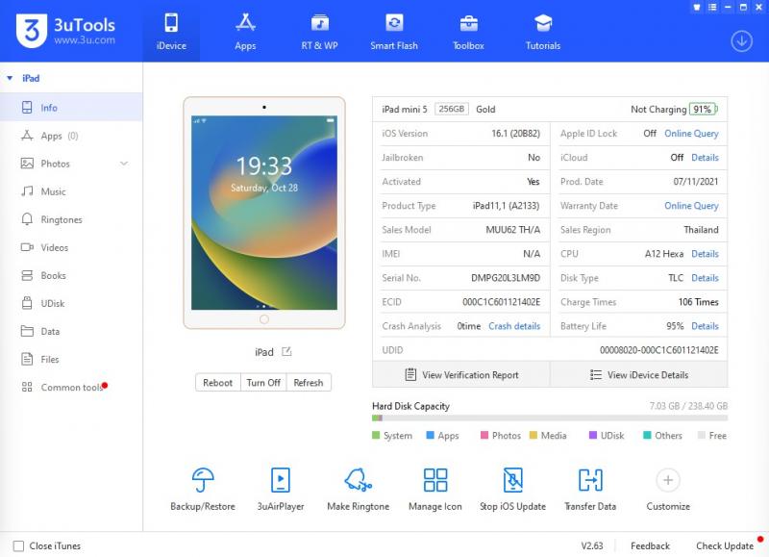Open the iDevice tab
Screen dimensions: 769x557
[171, 31]
